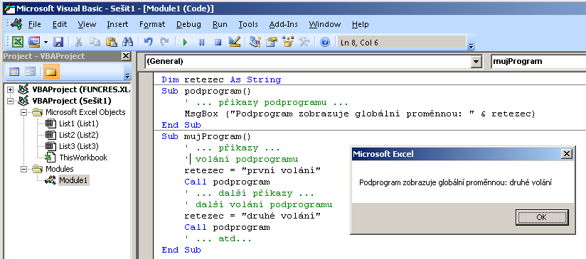The width and height of the screenshot is (586, 259).
Task: Click the '... atd...' comment line
Action: [218, 239]
